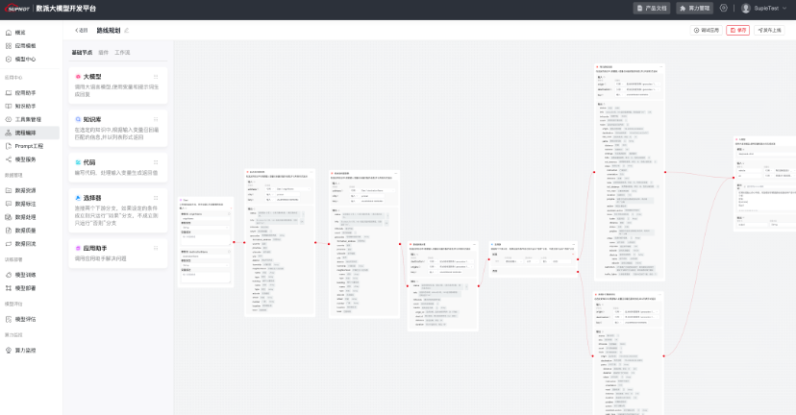Open 工具集管理 in the sidebar

pos(28,120)
